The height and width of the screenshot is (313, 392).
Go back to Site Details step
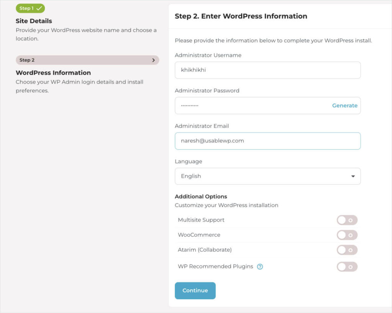34,21
